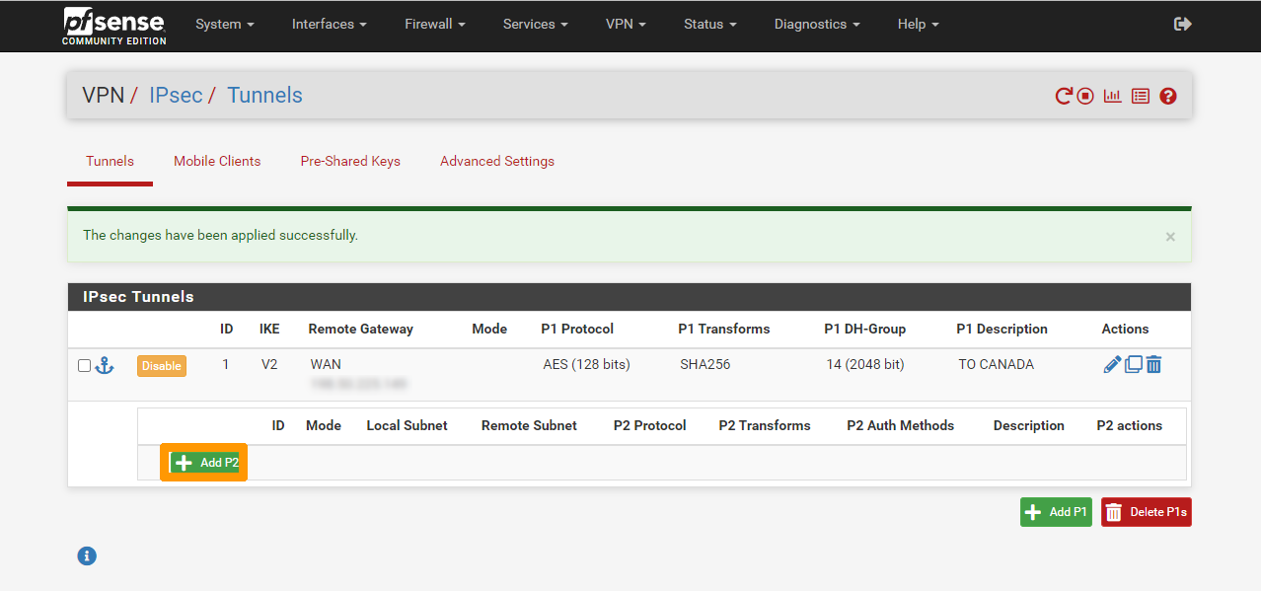Dismiss the changes applied notification
Image resolution: width=1261 pixels, height=591 pixels.
point(1169,236)
